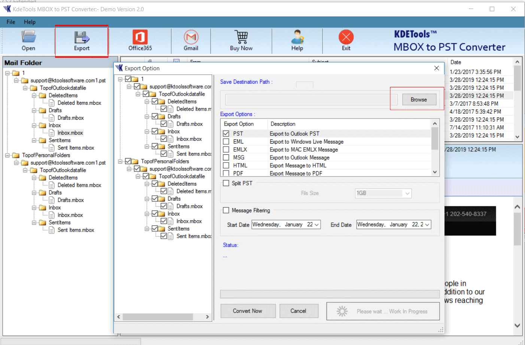This screenshot has height=345, width=525.
Task: Click the export options list scrollbar
Action: click(435, 138)
